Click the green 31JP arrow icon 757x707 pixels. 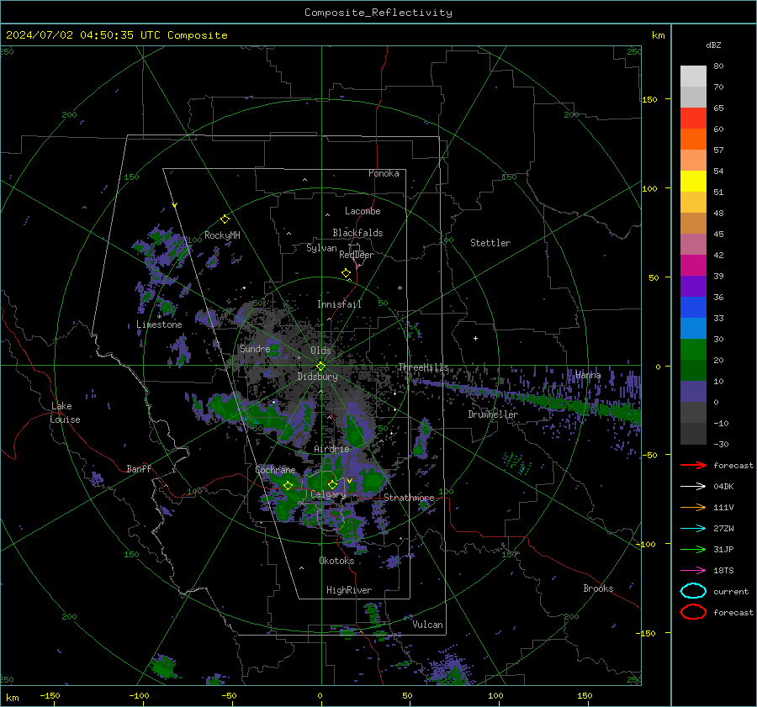pyautogui.click(x=693, y=549)
